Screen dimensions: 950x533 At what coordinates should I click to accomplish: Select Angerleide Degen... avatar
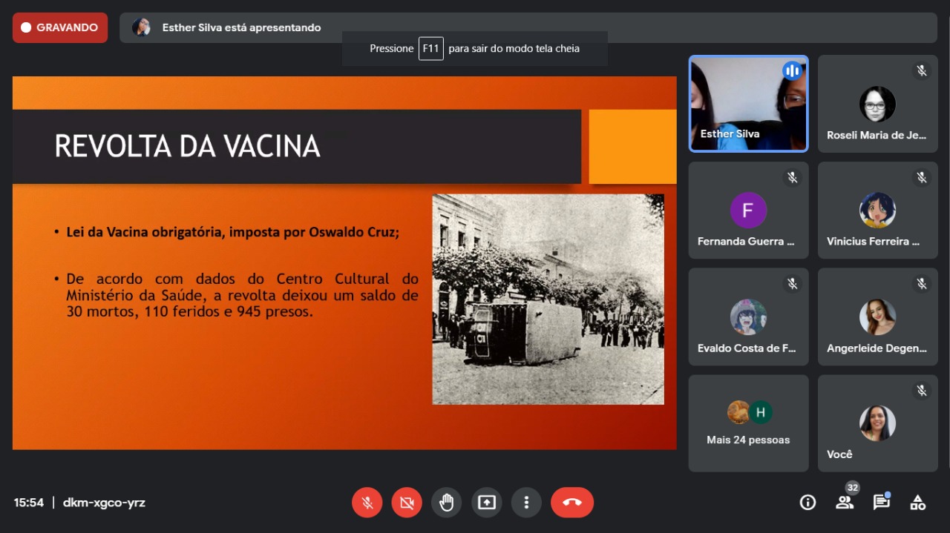point(877,317)
